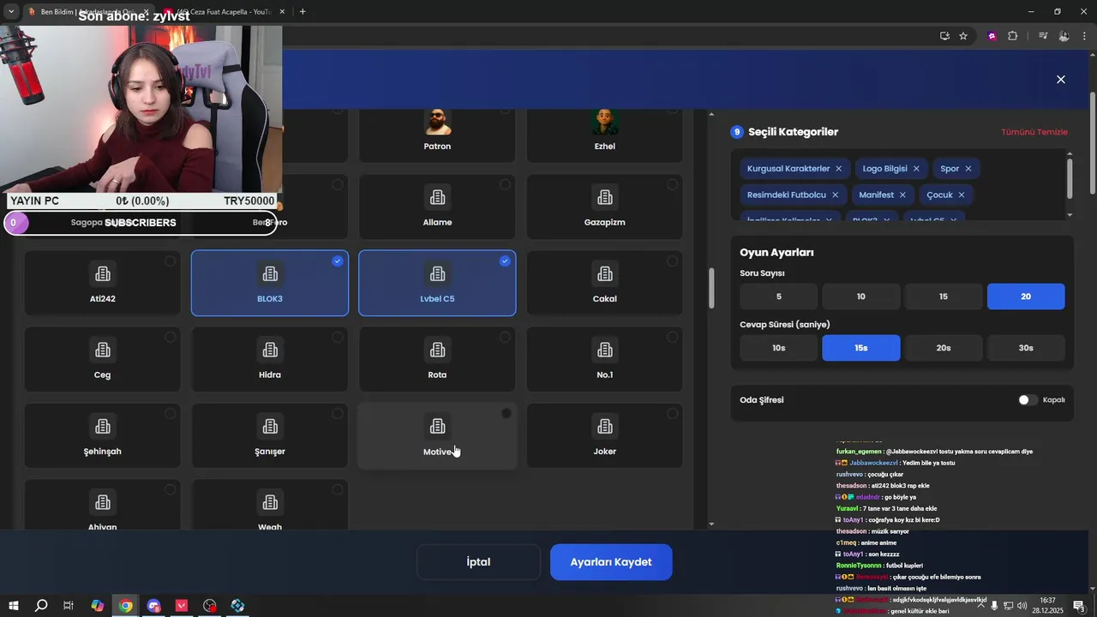Image resolution: width=1097 pixels, height=617 pixels.
Task: Set question count to 10
Action: (x=861, y=297)
